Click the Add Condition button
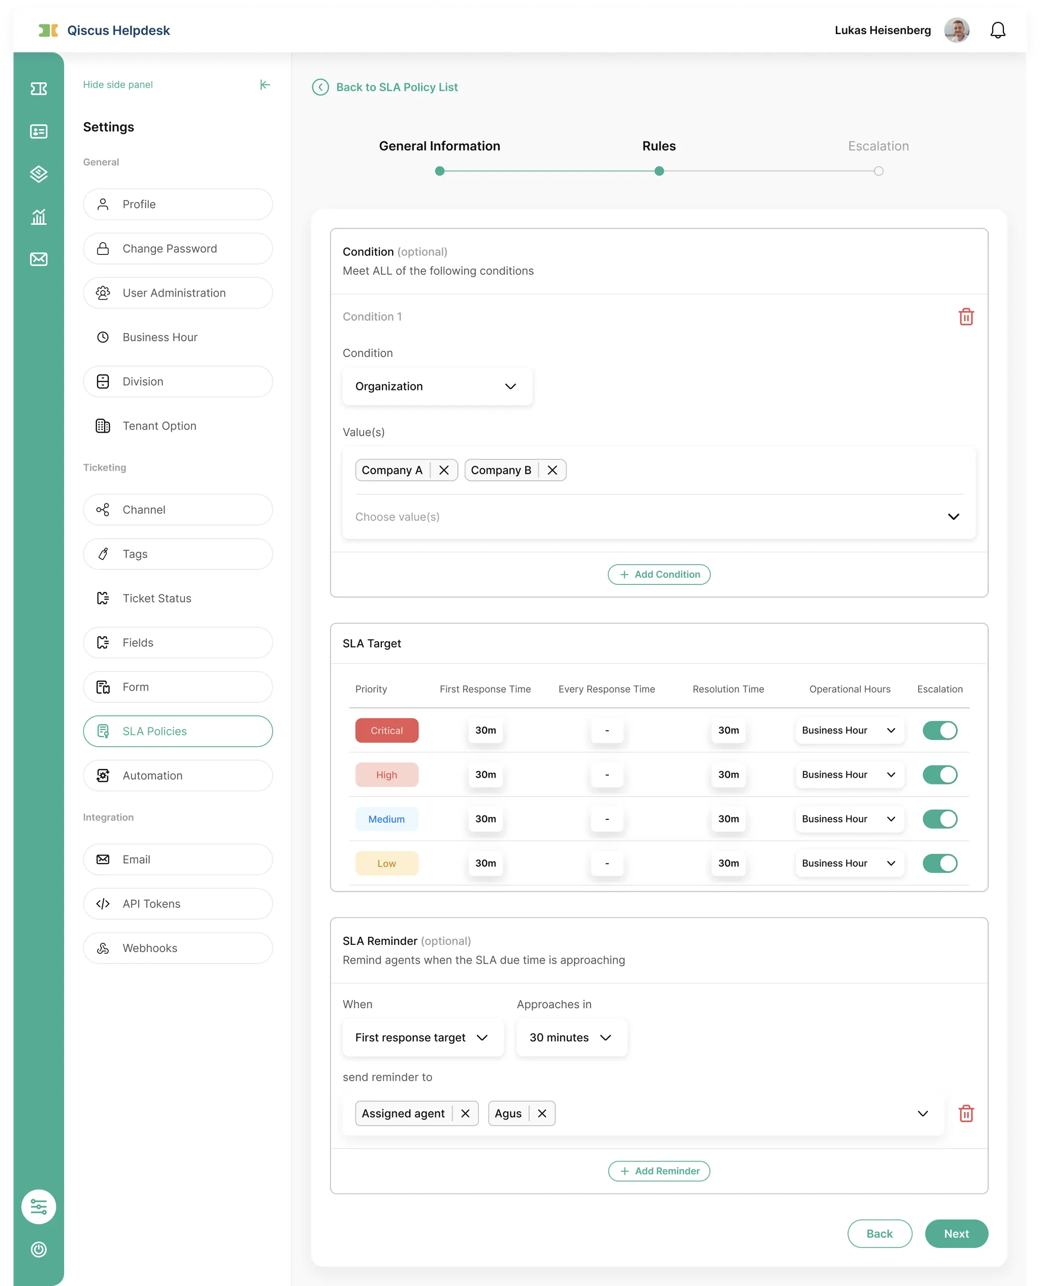 [x=659, y=574]
